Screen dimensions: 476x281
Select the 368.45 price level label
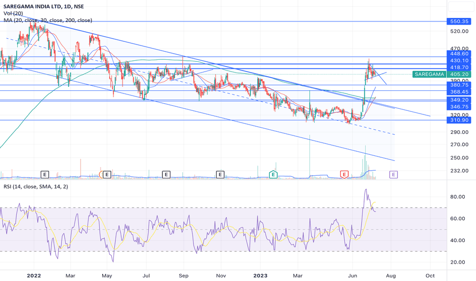[x=459, y=92]
